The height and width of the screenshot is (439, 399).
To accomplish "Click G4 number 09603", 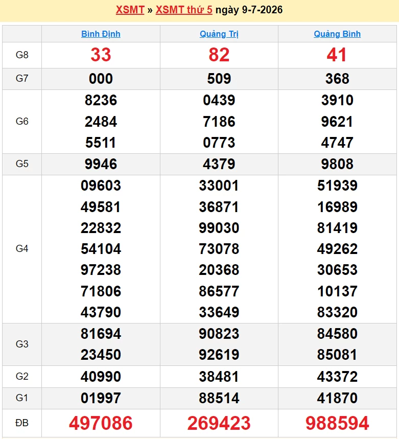I will [101, 186].
